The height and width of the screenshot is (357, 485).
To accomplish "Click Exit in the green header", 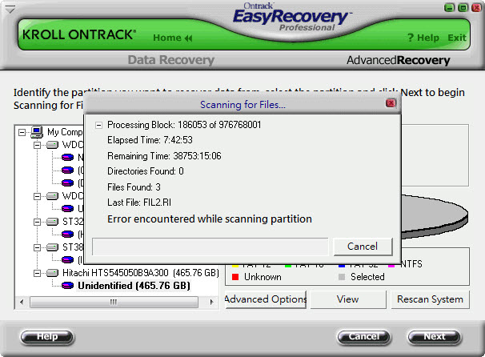I will click(456, 38).
